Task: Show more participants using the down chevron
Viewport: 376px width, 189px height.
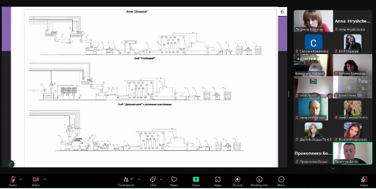Action: [333, 168]
